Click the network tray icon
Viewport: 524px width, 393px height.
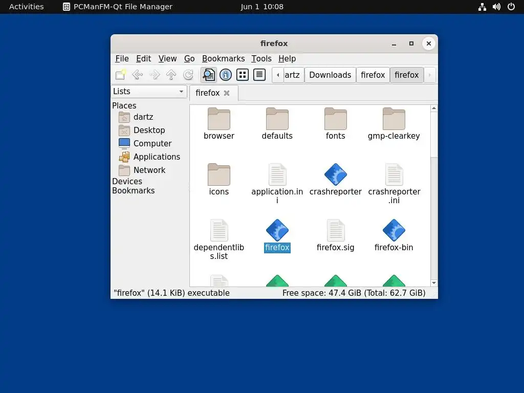(x=482, y=7)
